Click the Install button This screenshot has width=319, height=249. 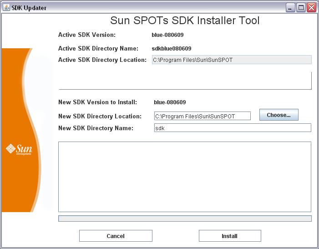coord(230,236)
